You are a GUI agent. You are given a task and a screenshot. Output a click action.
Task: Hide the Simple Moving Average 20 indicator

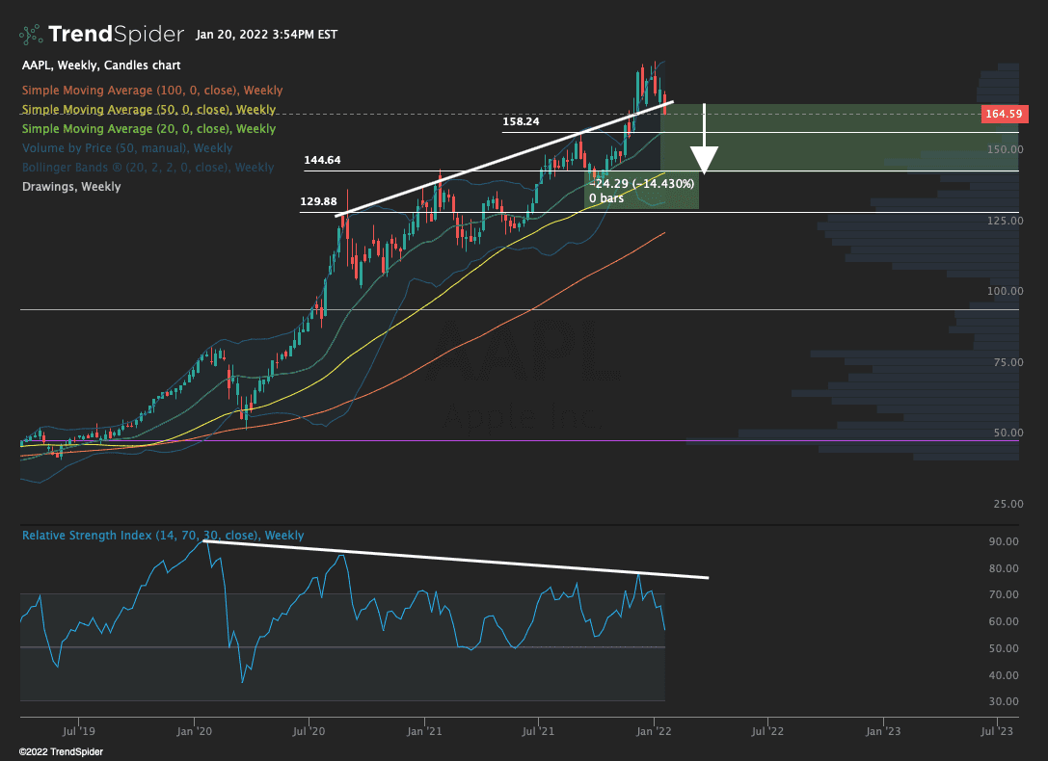click(x=148, y=129)
